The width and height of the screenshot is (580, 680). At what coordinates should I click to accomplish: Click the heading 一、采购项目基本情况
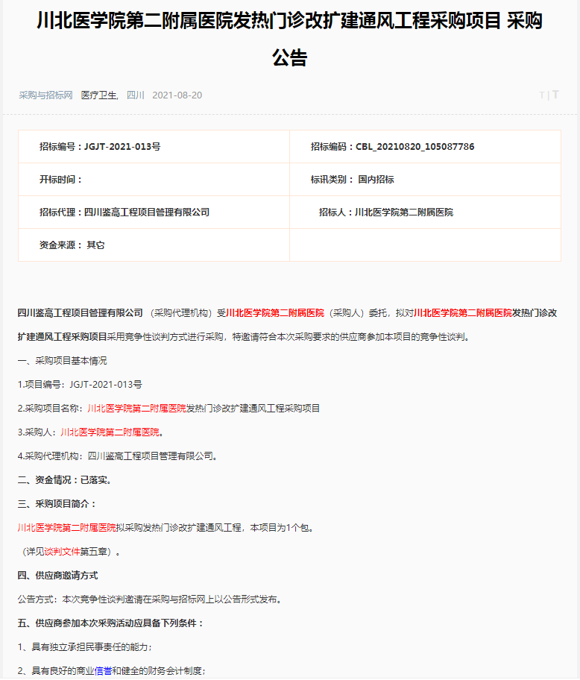[x=63, y=361]
